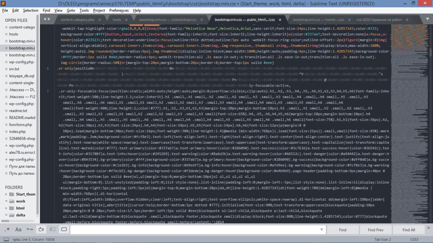
Task: Open the Help menu
Action: tap(137, 10)
